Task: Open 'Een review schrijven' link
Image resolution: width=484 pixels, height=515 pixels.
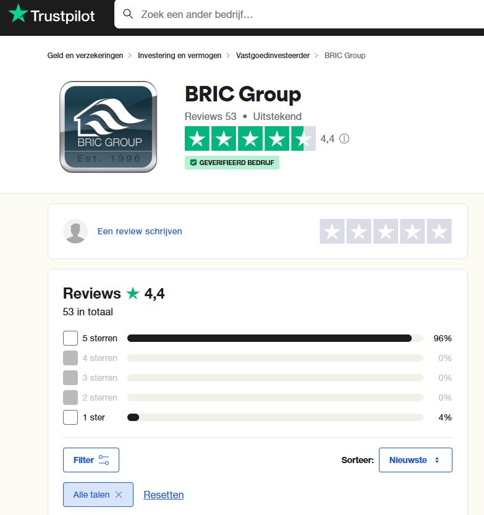Action: 140,231
